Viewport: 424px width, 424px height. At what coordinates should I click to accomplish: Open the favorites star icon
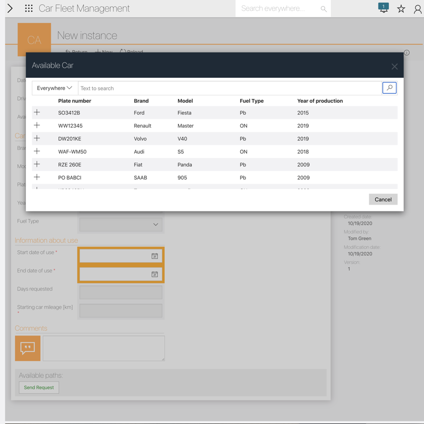pos(401,9)
